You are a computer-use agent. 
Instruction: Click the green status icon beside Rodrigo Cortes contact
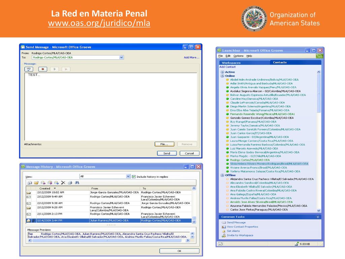coord(227,160)
